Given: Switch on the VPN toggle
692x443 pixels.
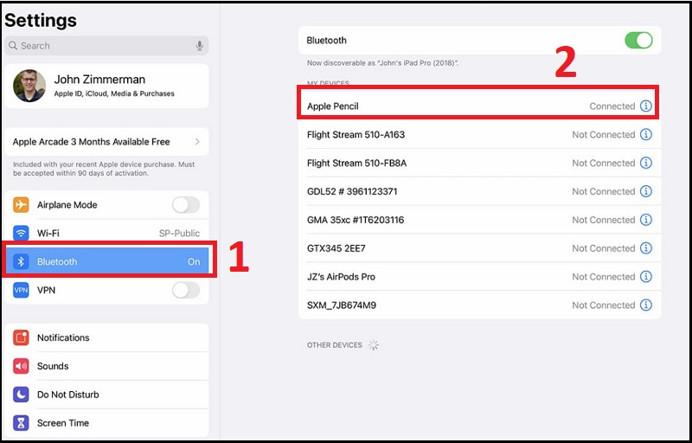Looking at the screenshot, I should click(x=185, y=291).
